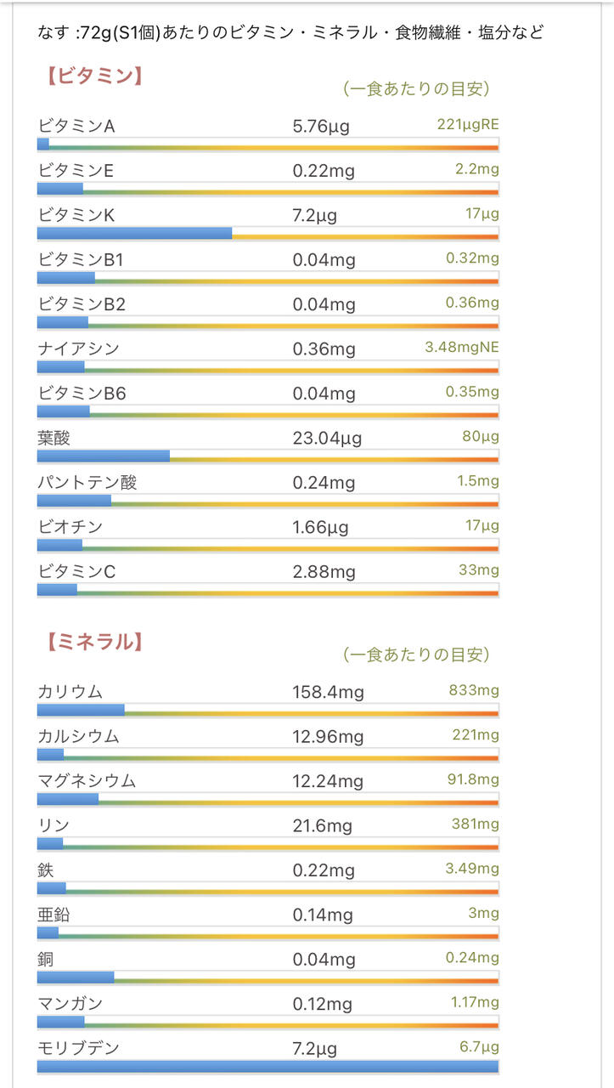Select the 【ミネラル】 section heading
The width and height of the screenshot is (614, 1088).
click(x=93, y=642)
